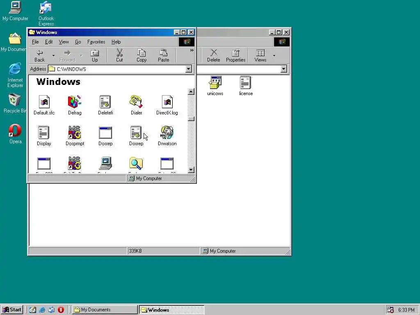
Task: Open the Back button history dropdown arrow
Action: pos(53,55)
